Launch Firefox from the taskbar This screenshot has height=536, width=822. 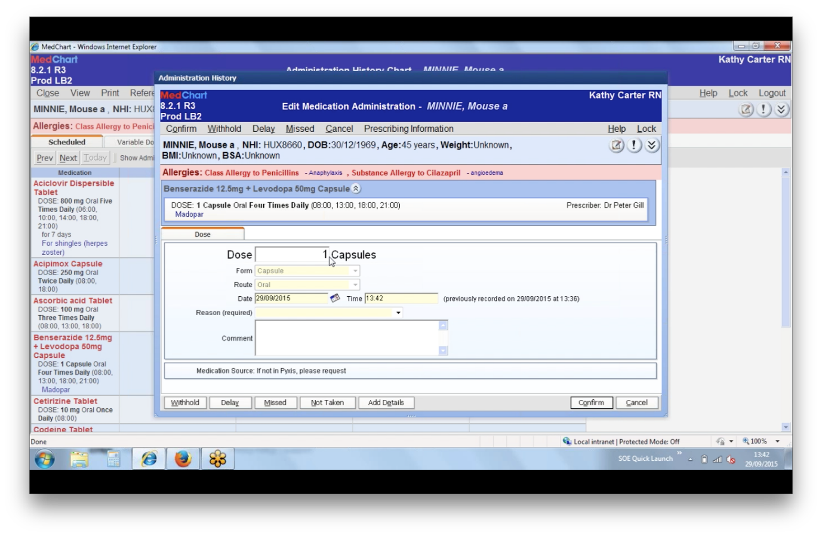pyautogui.click(x=183, y=459)
